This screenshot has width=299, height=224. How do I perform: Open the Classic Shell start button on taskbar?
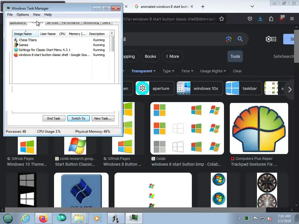(8, 218)
